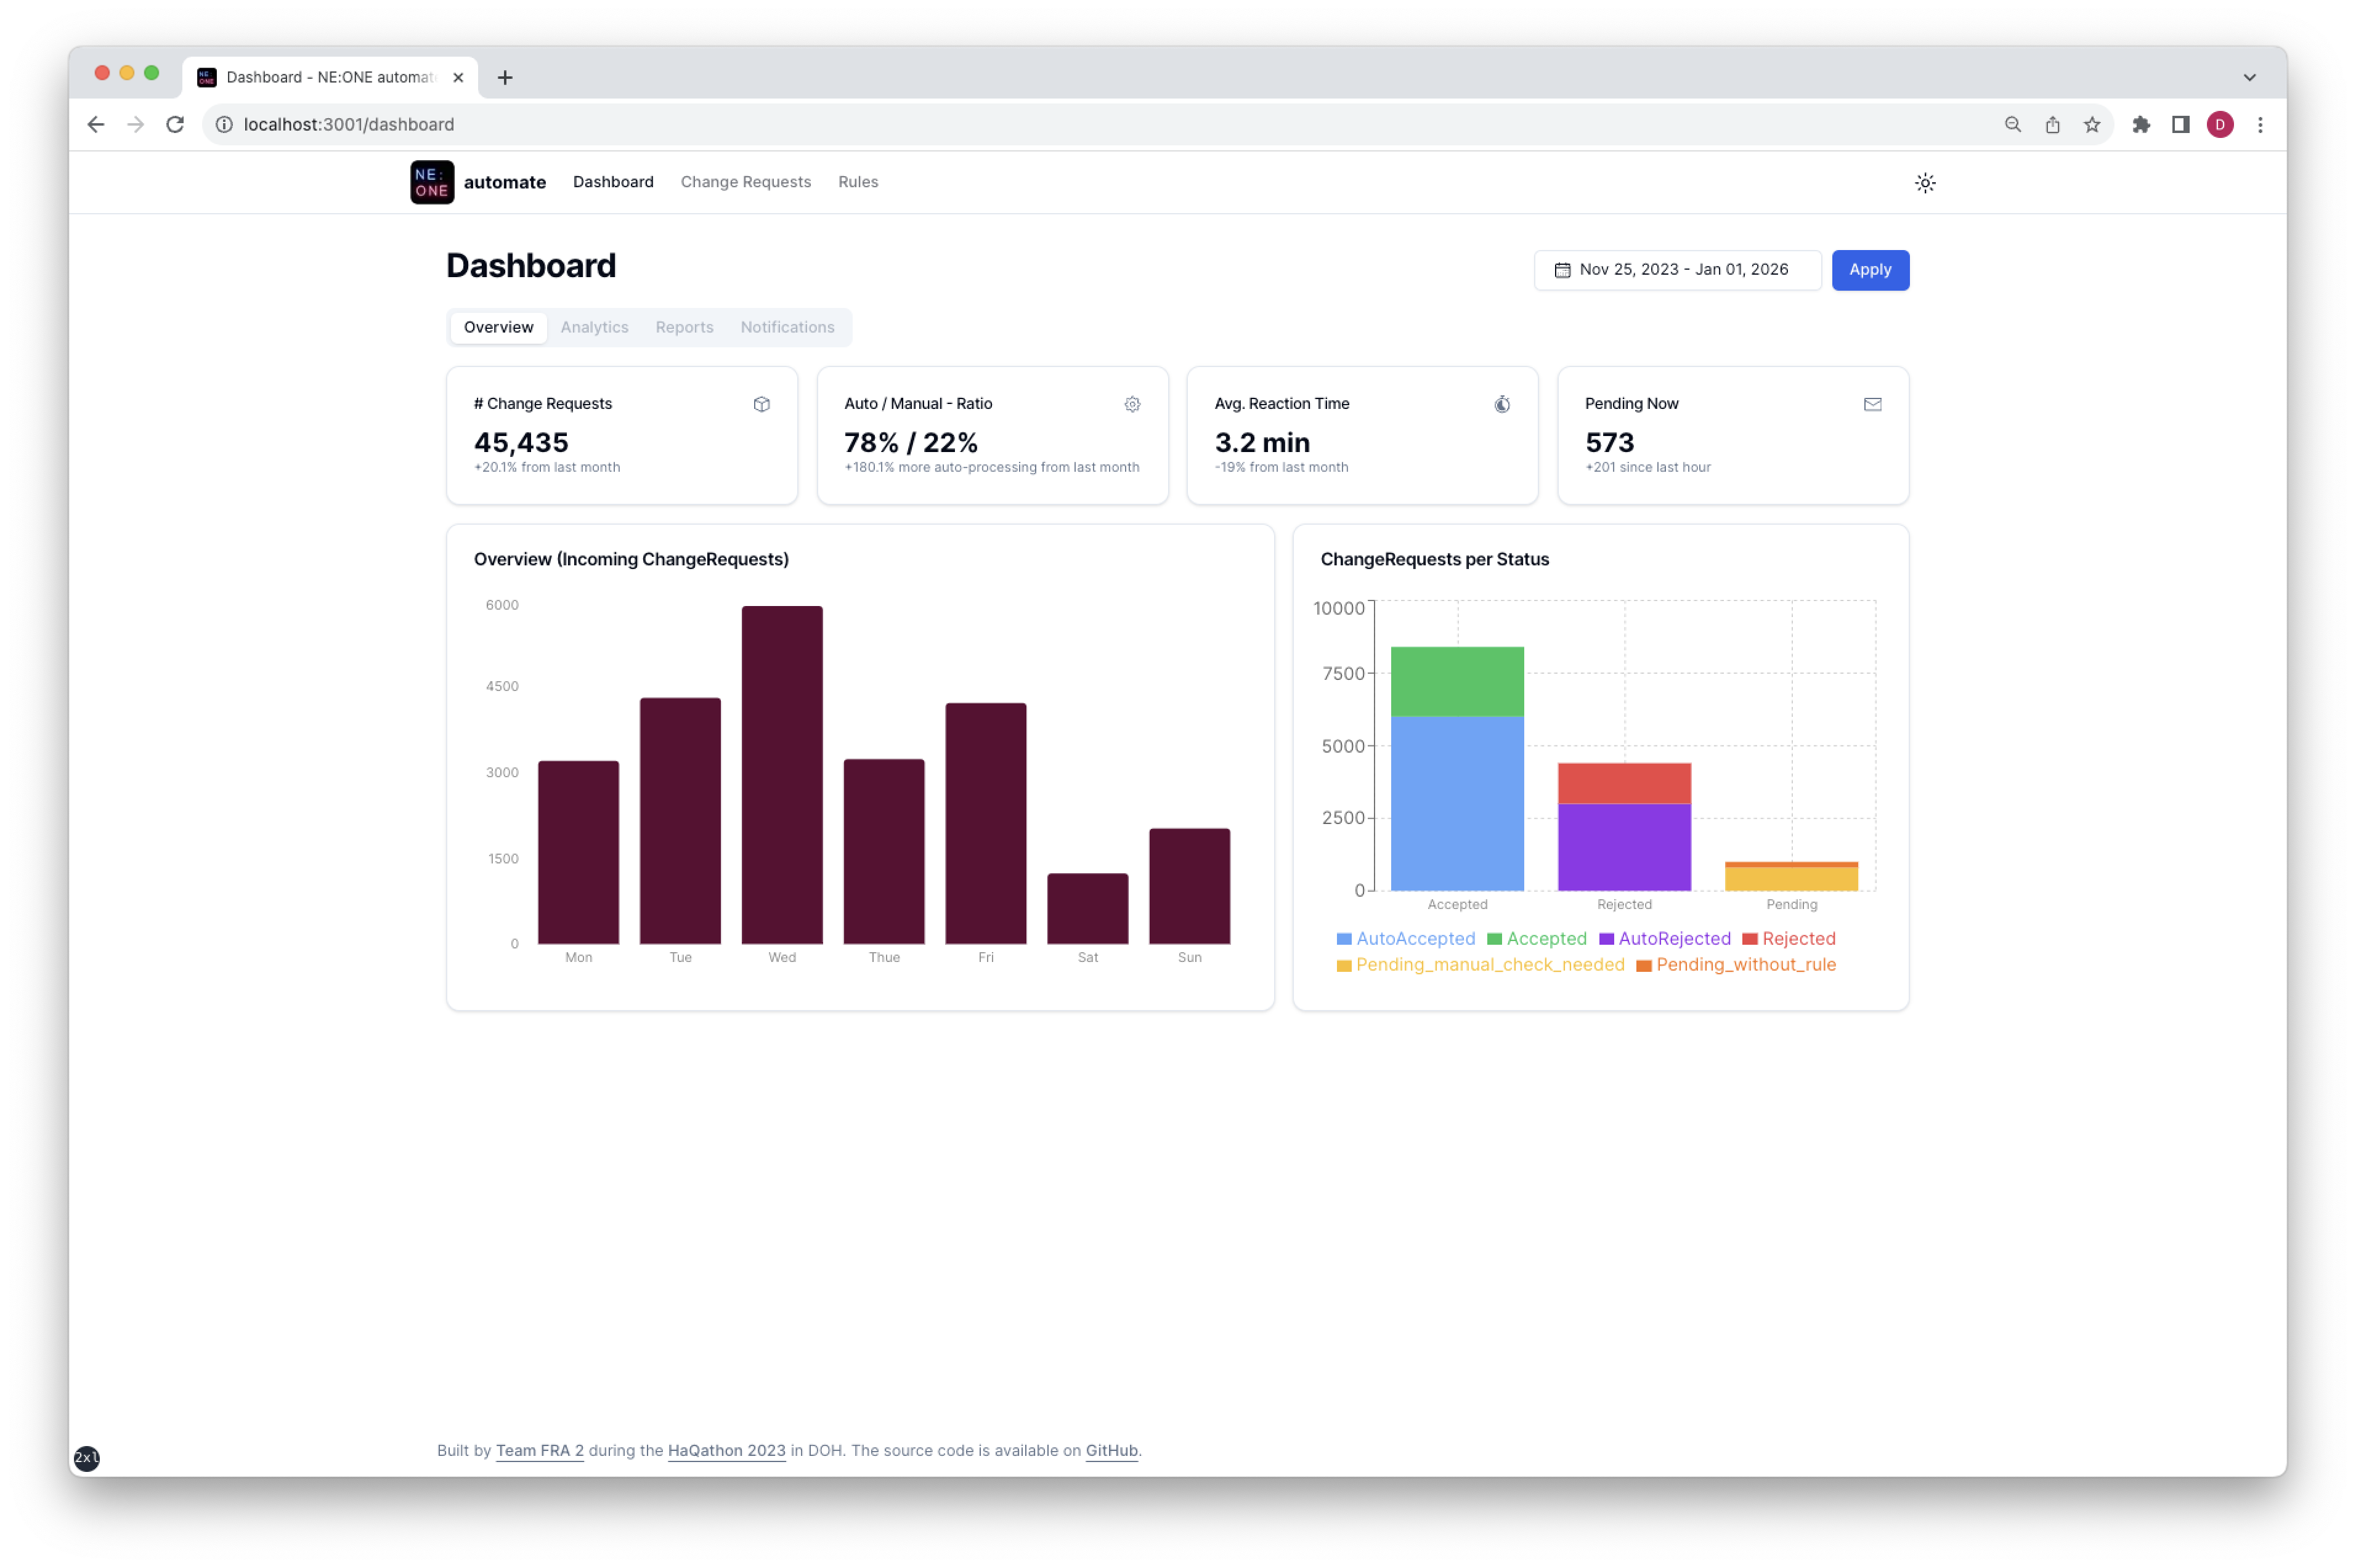Click the gear icon on Auto/Manual Ratio card
The height and width of the screenshot is (1568, 2356).
click(1131, 404)
